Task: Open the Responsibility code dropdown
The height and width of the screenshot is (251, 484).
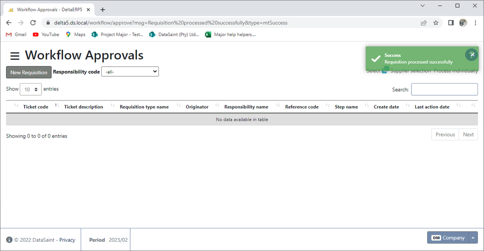Action: [130, 71]
